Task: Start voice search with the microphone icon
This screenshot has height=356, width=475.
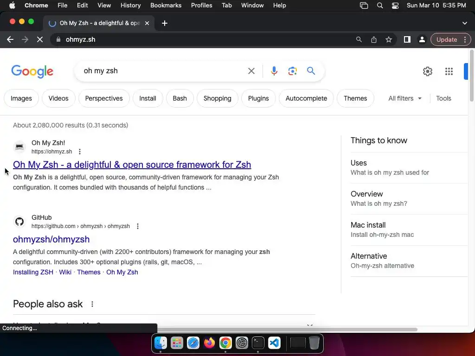Action: tap(274, 71)
